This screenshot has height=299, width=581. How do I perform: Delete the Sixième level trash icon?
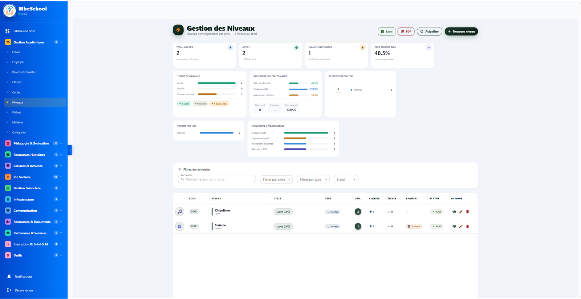(x=467, y=226)
